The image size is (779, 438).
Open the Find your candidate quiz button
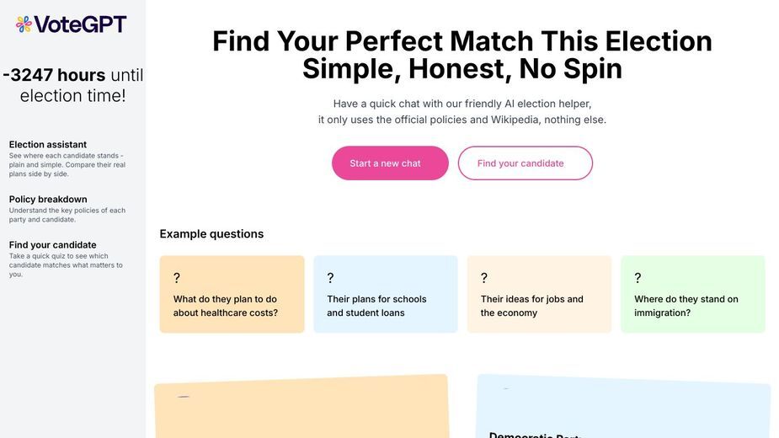(526, 163)
